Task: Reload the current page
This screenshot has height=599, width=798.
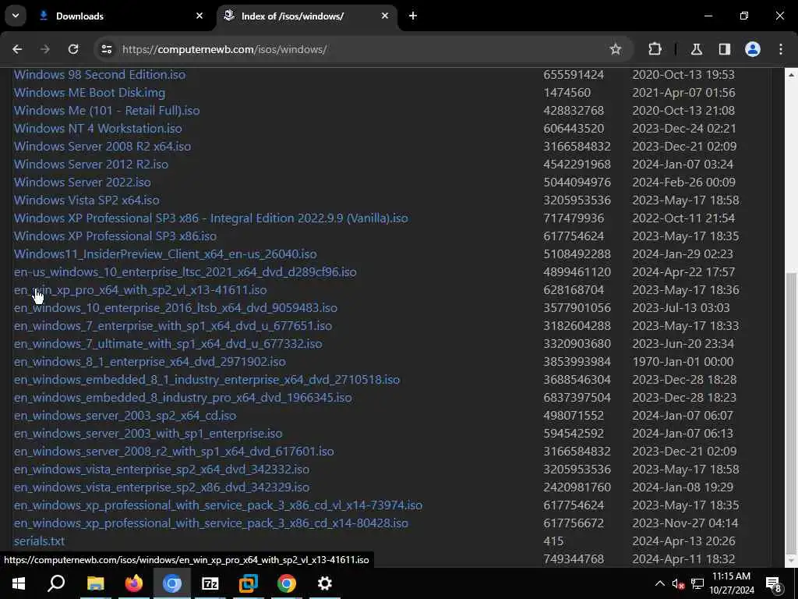Action: click(x=73, y=49)
